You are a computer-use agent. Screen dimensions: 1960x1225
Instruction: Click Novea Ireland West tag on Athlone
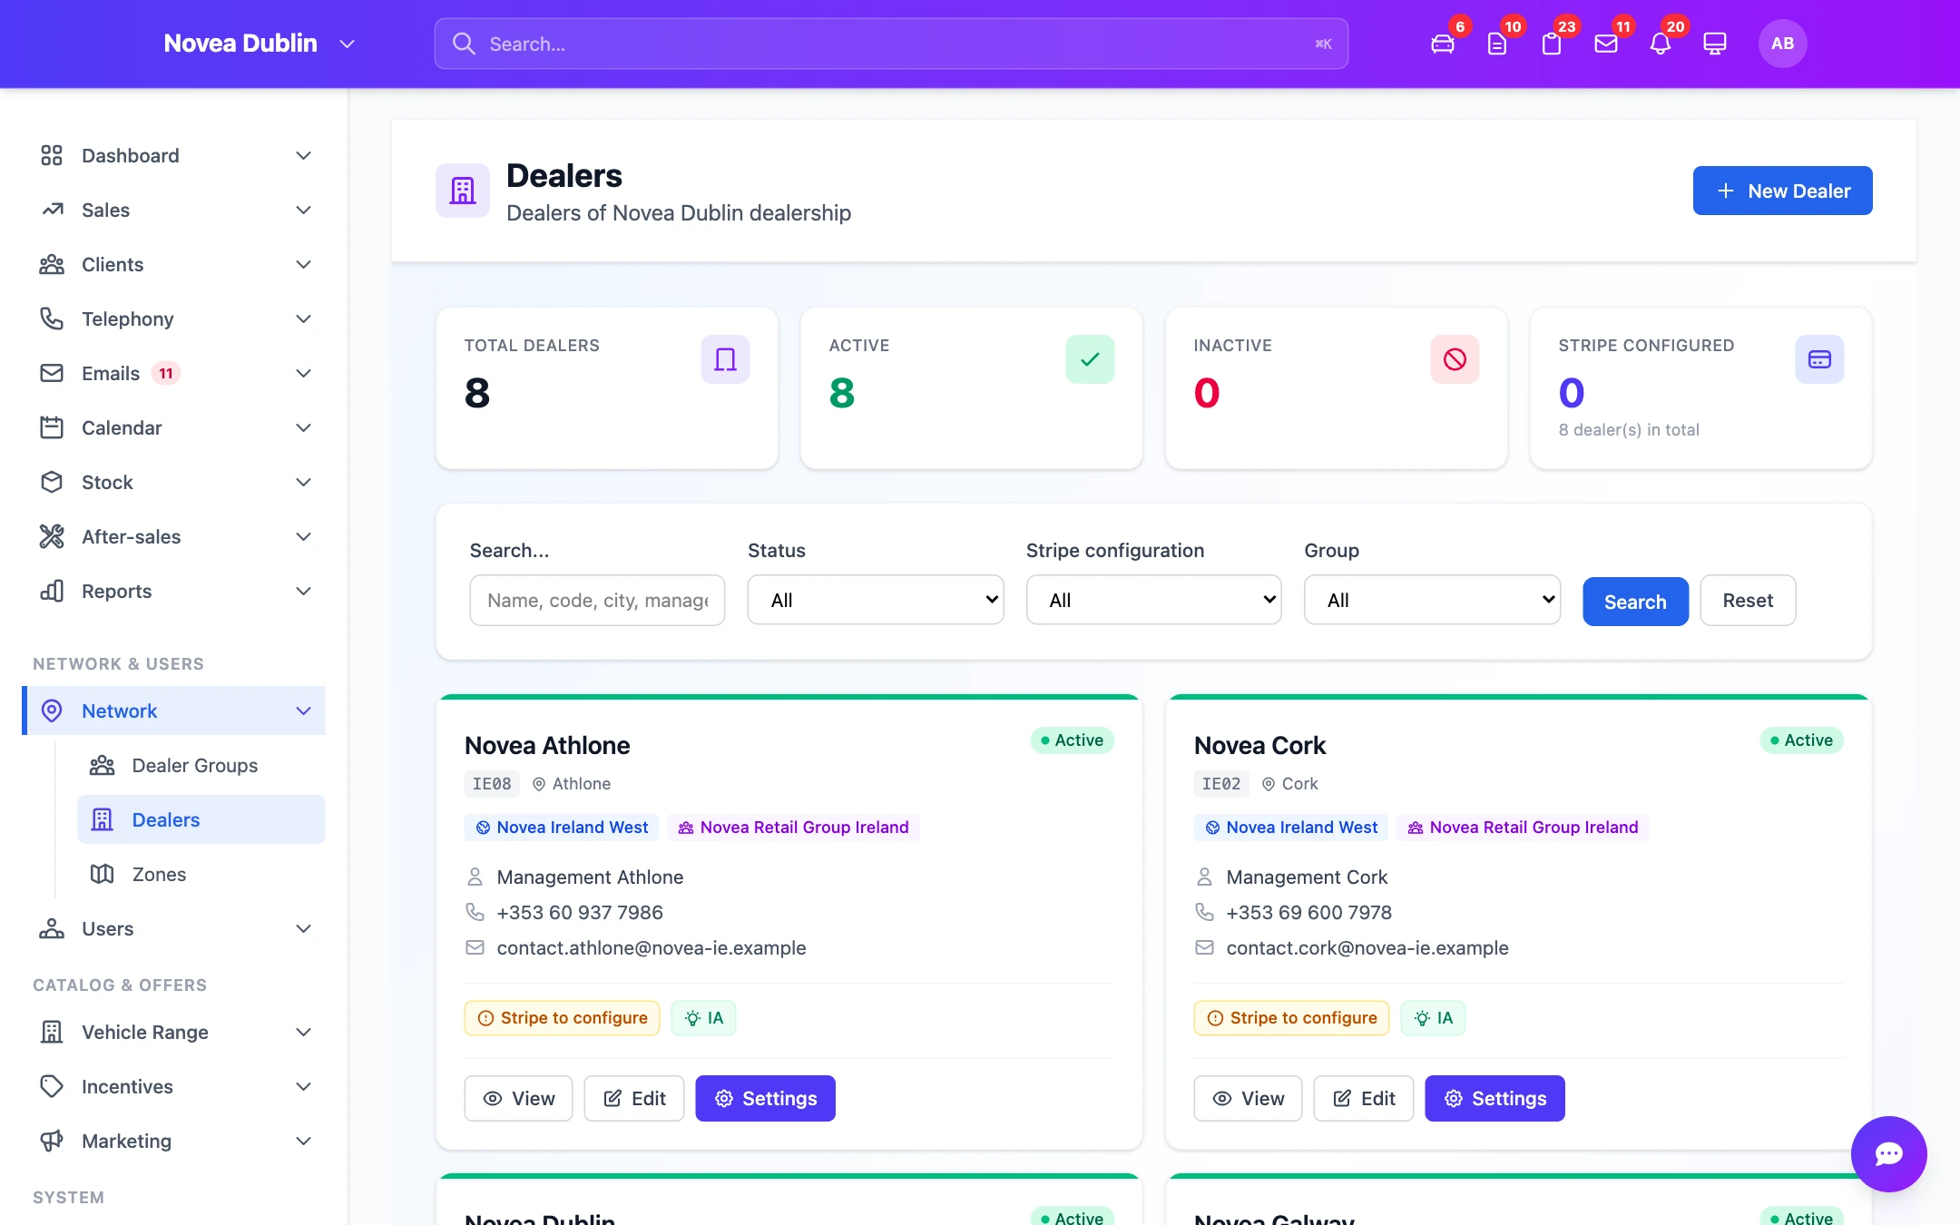pyautogui.click(x=562, y=828)
